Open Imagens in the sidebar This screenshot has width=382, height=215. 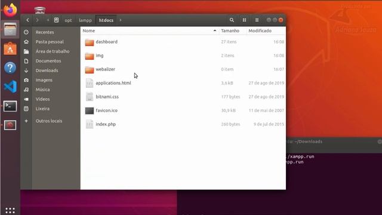[x=44, y=80]
